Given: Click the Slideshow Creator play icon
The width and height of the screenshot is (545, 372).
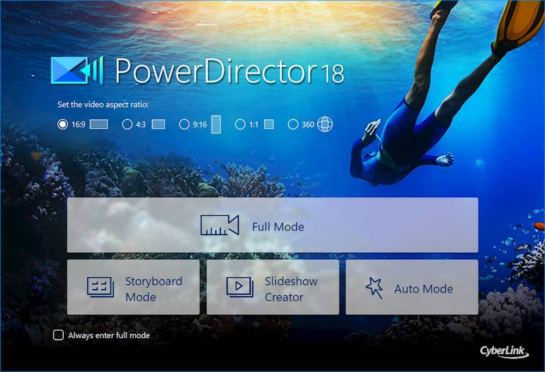Looking at the screenshot, I should click(240, 287).
